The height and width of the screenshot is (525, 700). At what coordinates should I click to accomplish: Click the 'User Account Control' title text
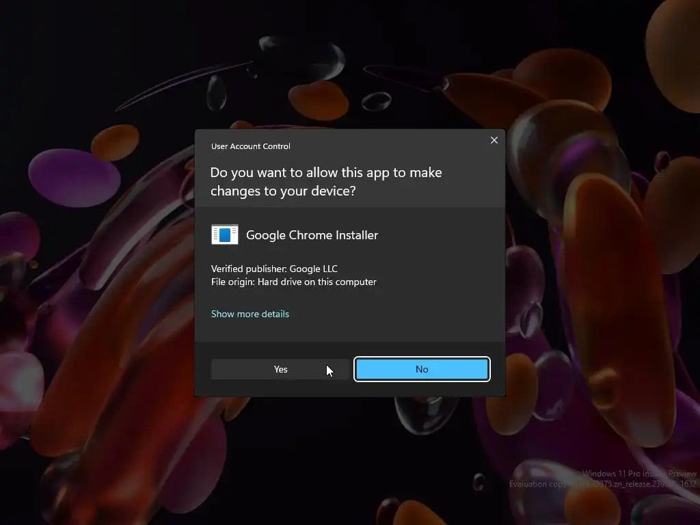[x=250, y=146]
